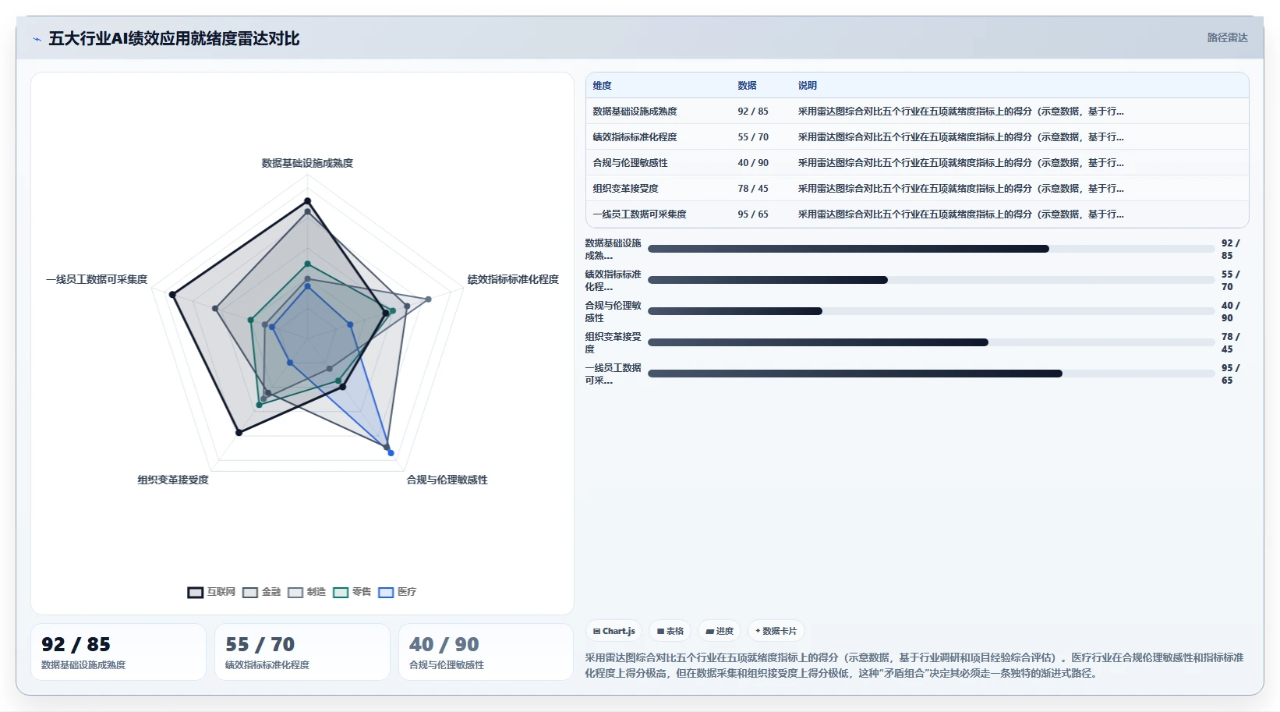This screenshot has height=712, width=1280.
Task: Click the 组织变革接受度 radar axis label
Action: point(173,480)
